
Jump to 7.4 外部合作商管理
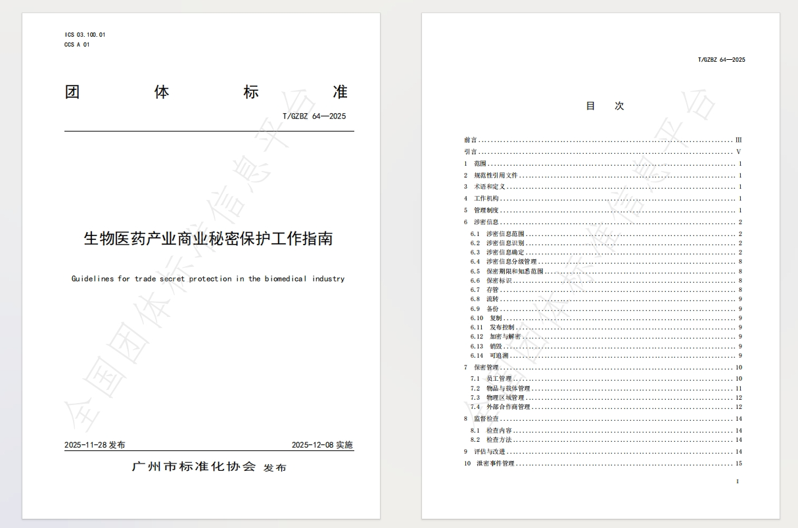point(507,407)
